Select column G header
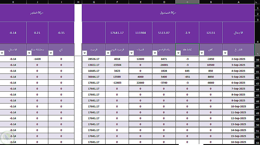The image size is (260, 145). [x=94, y=2]
